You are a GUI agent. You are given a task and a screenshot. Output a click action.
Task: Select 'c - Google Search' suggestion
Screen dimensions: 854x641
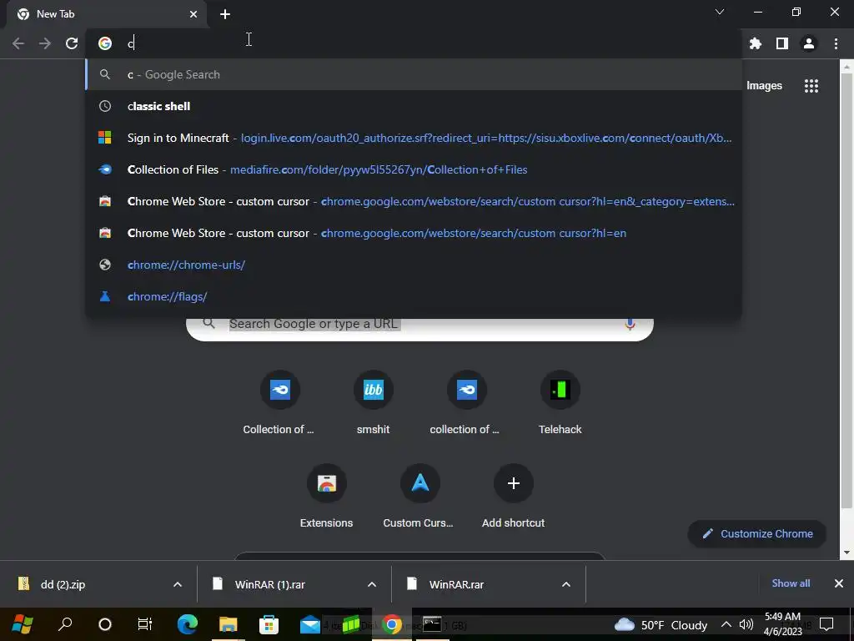click(414, 74)
